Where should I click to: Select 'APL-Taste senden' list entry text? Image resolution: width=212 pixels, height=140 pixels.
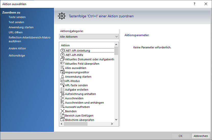tap(76, 85)
